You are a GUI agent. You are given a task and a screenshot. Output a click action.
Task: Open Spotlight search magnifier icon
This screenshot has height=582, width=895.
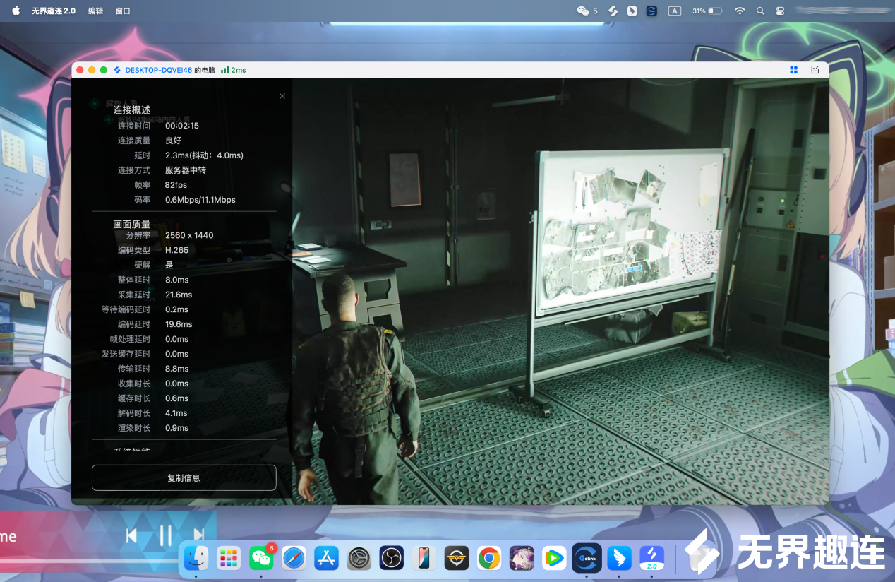(x=760, y=11)
